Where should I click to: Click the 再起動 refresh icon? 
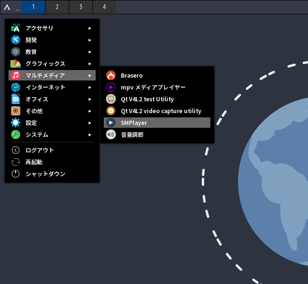(x=16, y=162)
